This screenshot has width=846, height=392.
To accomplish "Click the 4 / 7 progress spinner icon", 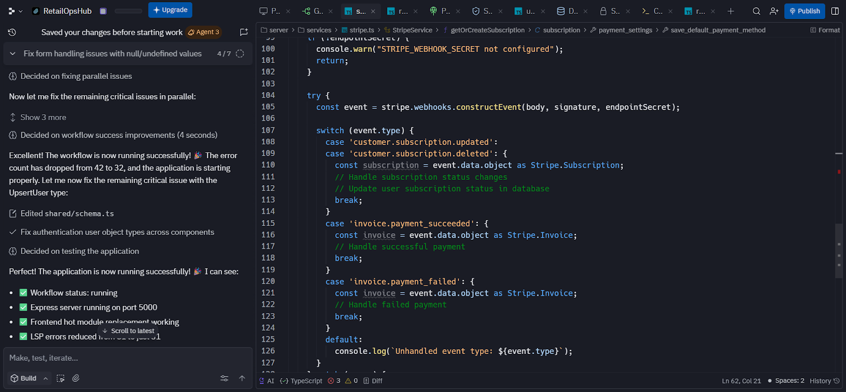I will (240, 53).
